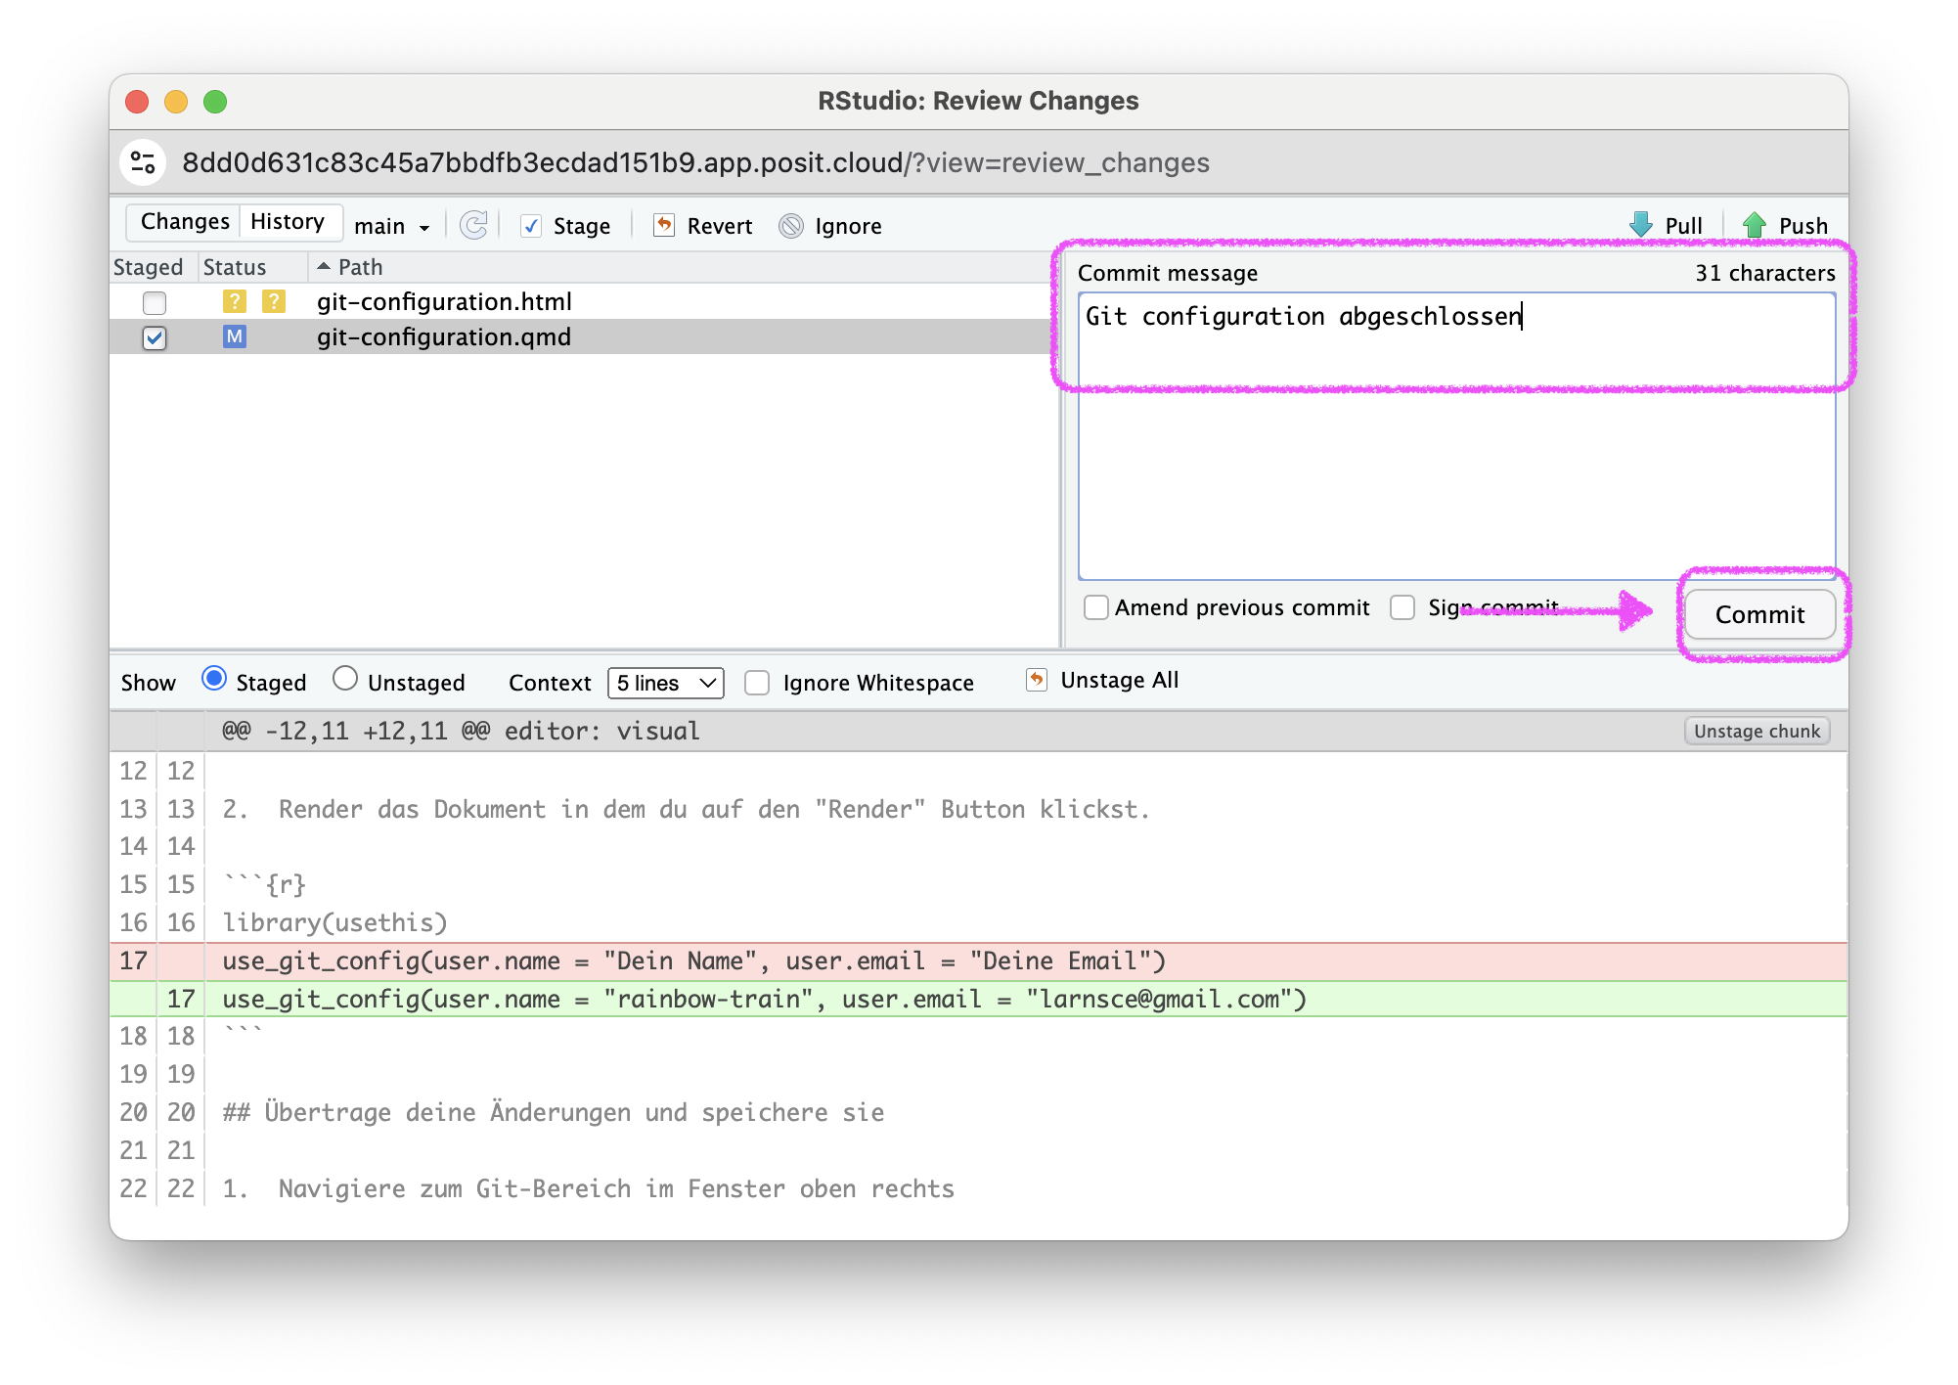Click the '```{r}' code fence line
This screenshot has width=1958, height=1385.
[x=264, y=884]
